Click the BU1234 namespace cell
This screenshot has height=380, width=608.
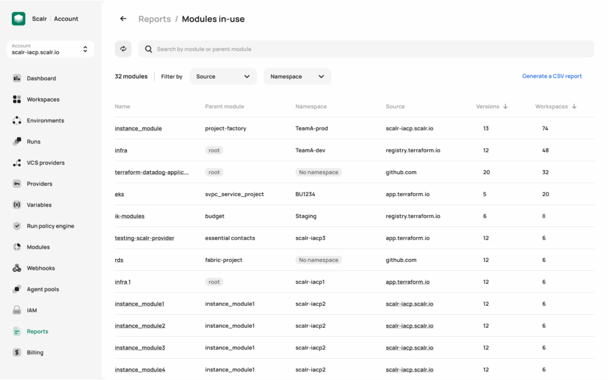305,194
